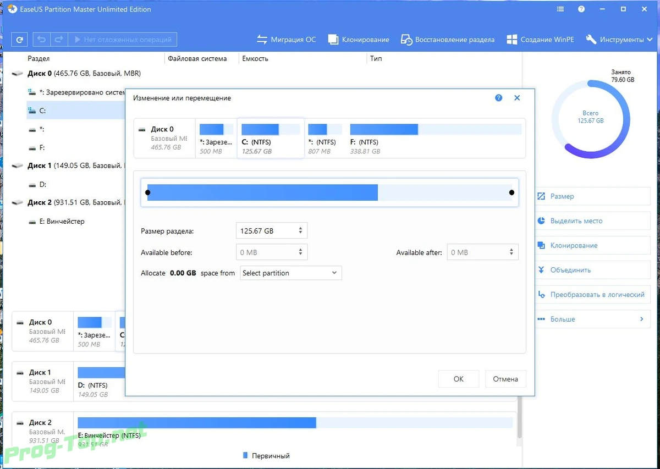
Task: Click the right resize handle of partition bar
Action: coord(512,192)
